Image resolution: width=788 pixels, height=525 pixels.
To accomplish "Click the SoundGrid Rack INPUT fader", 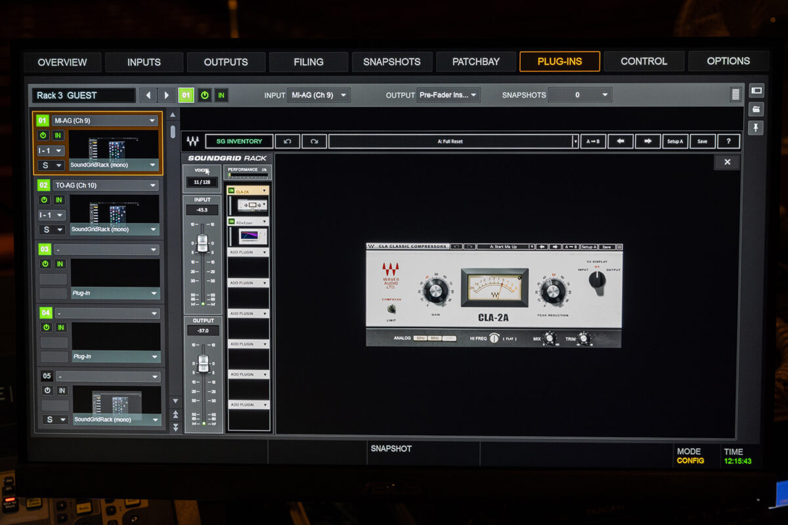I will click(202, 243).
